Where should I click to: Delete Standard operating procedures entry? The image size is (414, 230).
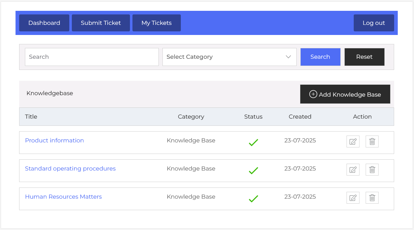click(372, 170)
